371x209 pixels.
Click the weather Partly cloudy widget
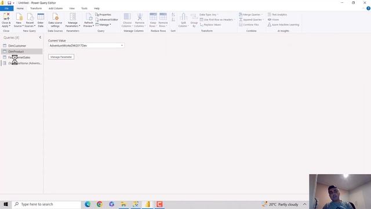(x=280, y=204)
